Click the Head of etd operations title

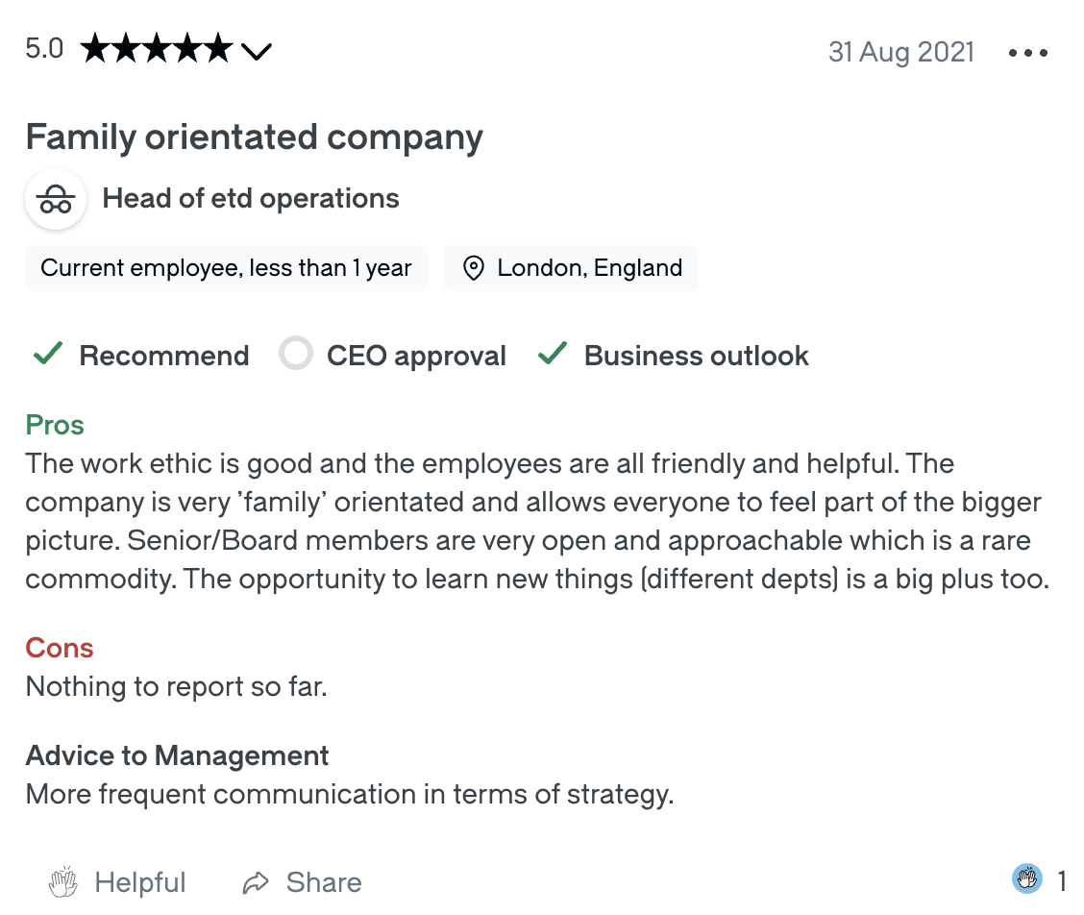coord(250,199)
